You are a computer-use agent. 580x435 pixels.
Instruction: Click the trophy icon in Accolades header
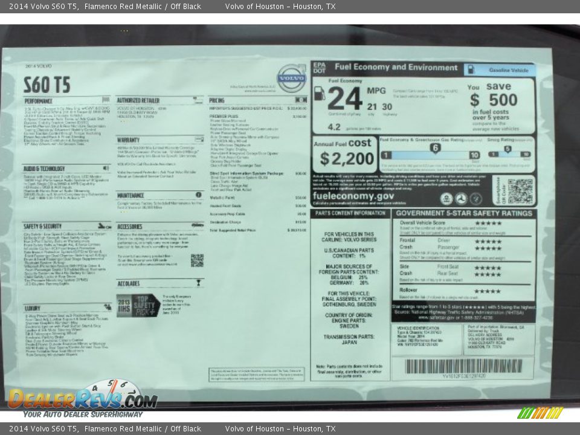(198, 283)
